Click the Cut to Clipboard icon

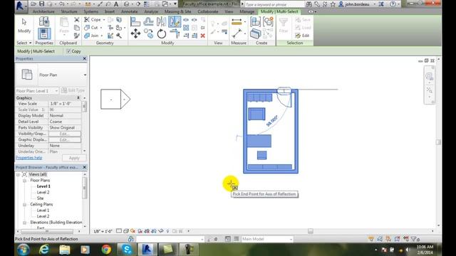click(x=76, y=20)
